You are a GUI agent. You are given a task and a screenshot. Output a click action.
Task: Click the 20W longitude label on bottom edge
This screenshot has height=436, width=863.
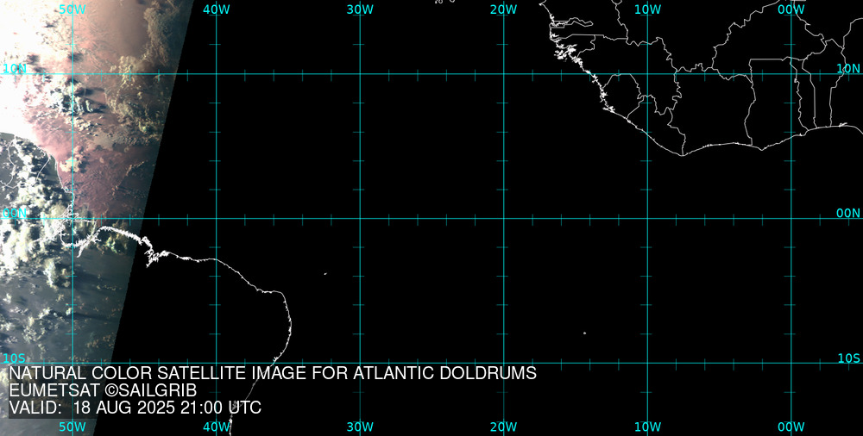click(x=504, y=427)
